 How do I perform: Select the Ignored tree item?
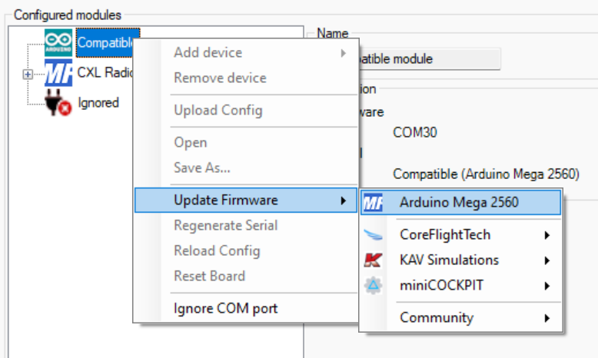pos(98,102)
